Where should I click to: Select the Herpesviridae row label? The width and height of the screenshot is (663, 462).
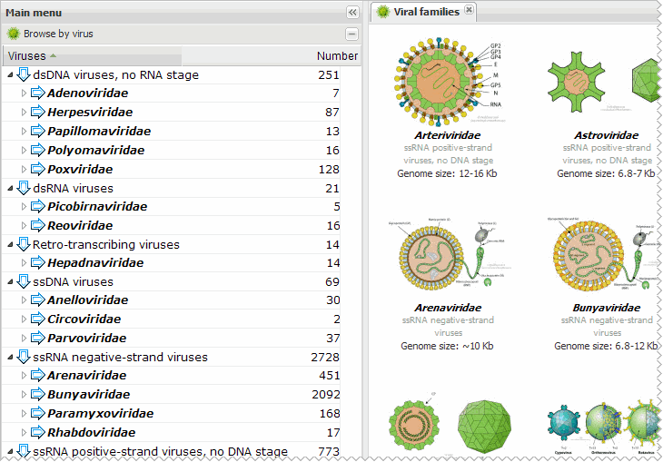tap(90, 112)
